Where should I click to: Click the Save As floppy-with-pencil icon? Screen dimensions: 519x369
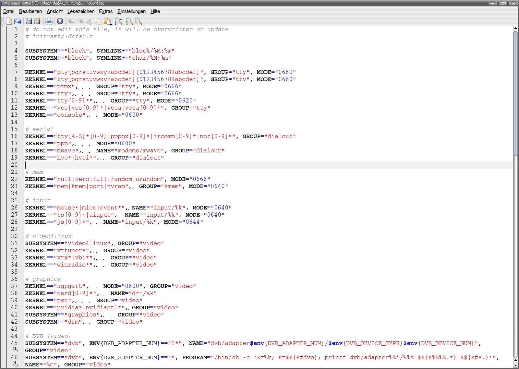pyautogui.click(x=38, y=21)
